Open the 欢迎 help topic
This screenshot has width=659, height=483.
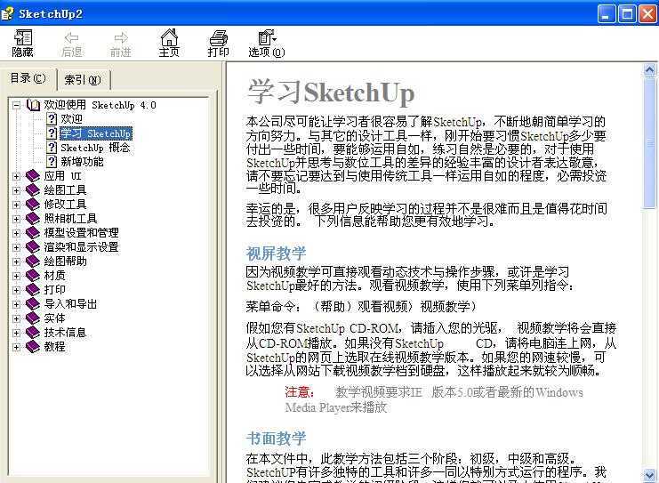(x=71, y=119)
